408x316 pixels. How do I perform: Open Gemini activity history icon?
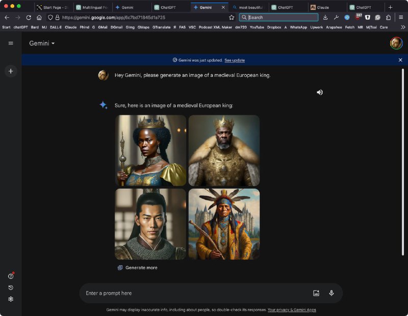tap(11, 288)
